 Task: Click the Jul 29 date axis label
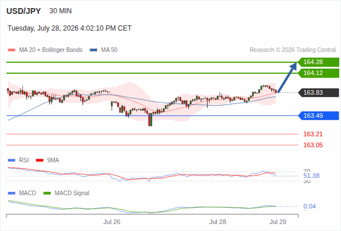(278, 222)
